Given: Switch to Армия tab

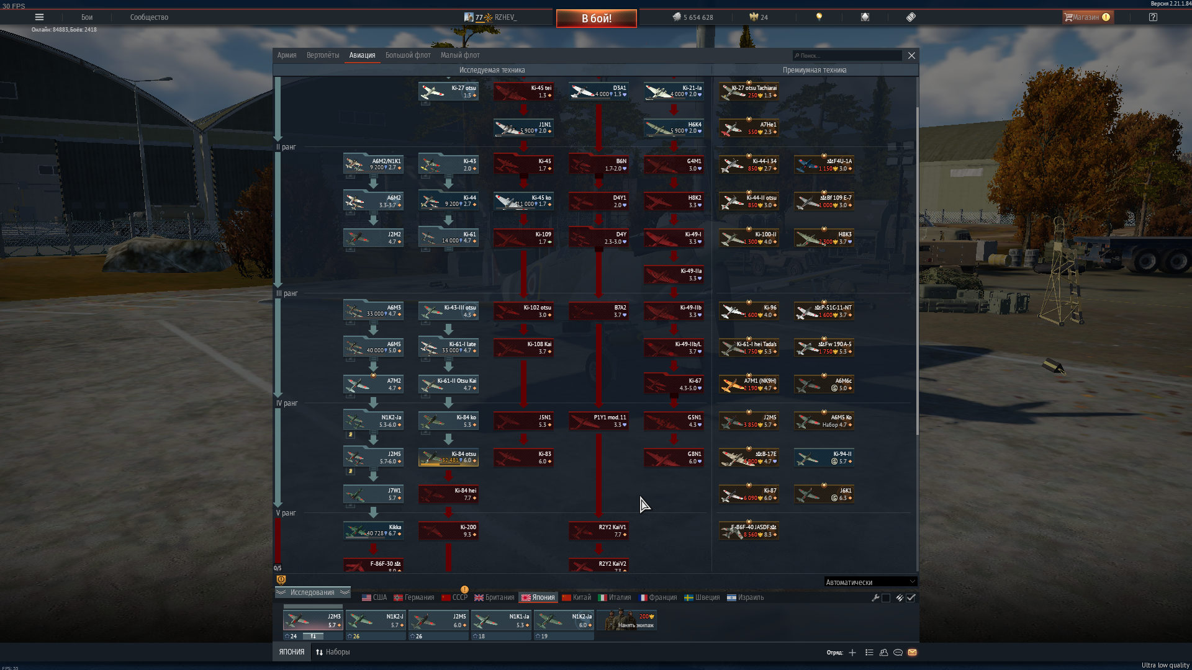Looking at the screenshot, I should [x=287, y=55].
